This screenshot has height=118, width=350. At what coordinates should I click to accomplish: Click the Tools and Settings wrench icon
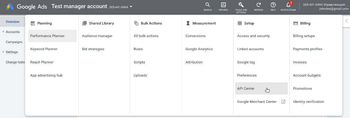[x=241, y=5]
